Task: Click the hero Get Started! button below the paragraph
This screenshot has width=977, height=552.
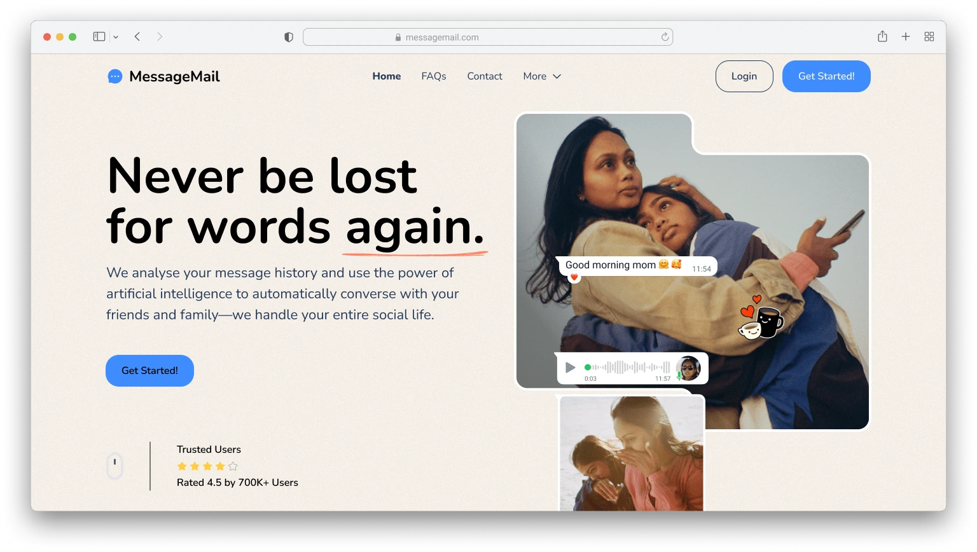Action: click(x=149, y=371)
